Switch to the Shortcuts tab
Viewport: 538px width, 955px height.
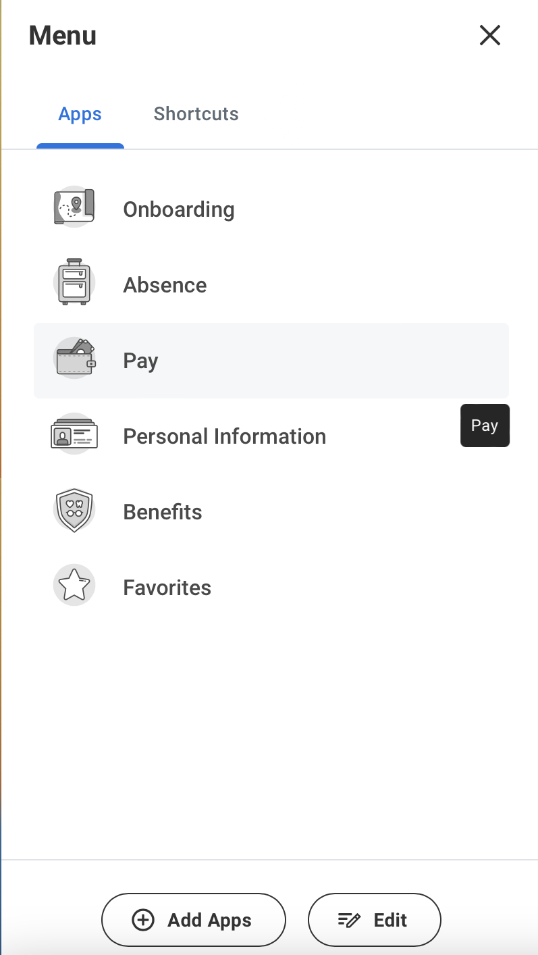pyautogui.click(x=196, y=113)
